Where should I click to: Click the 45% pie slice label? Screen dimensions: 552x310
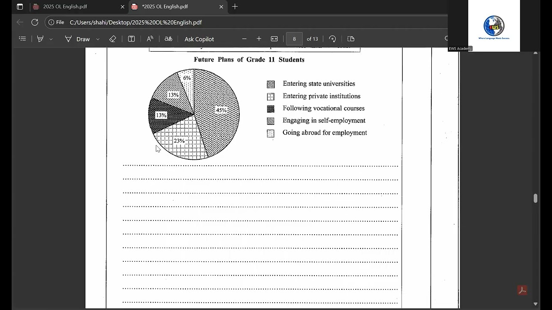[x=221, y=110]
